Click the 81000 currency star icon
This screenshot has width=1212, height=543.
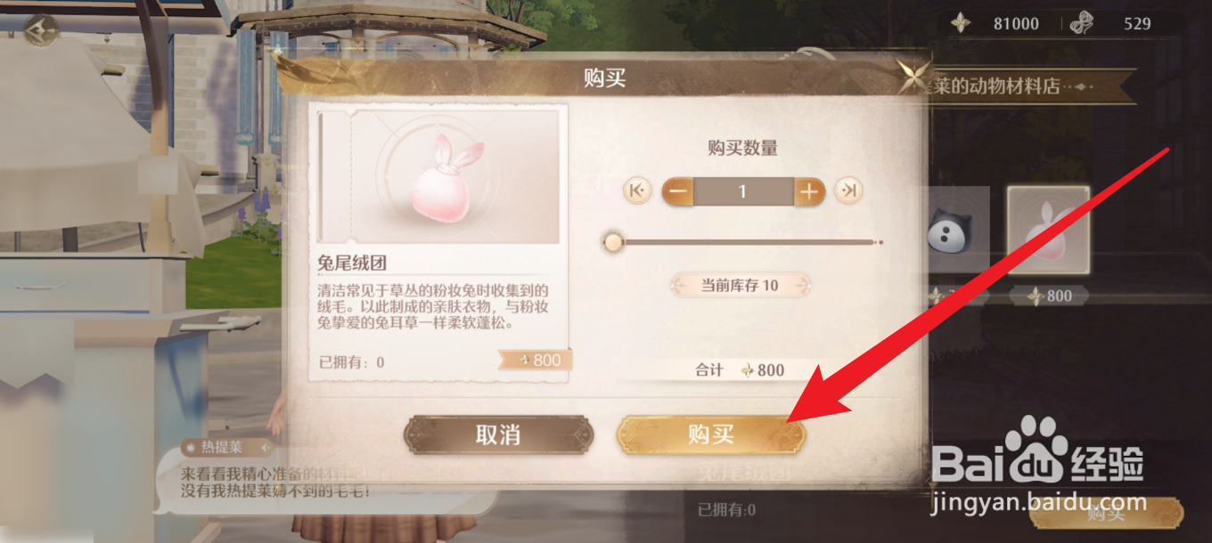[960, 23]
